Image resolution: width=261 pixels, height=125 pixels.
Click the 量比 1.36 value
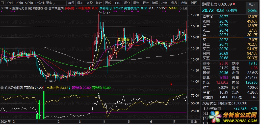[254, 68]
